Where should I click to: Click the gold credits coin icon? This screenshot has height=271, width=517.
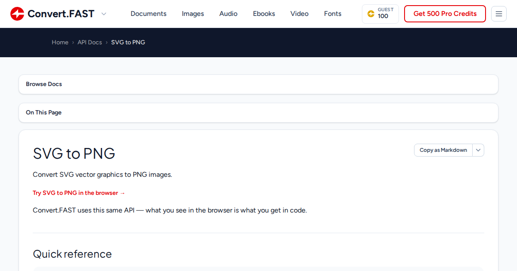(x=371, y=14)
